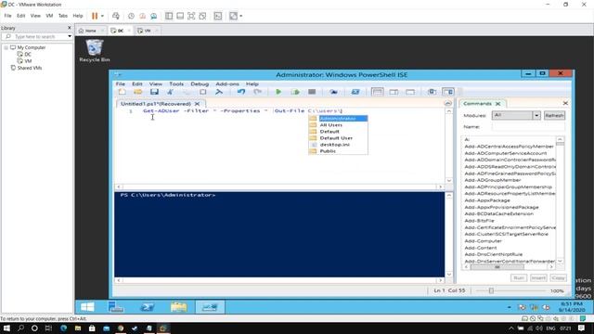Click the VMware take snapshot clock icon
The width and height of the screenshot is (594, 334).
(x=131, y=16)
